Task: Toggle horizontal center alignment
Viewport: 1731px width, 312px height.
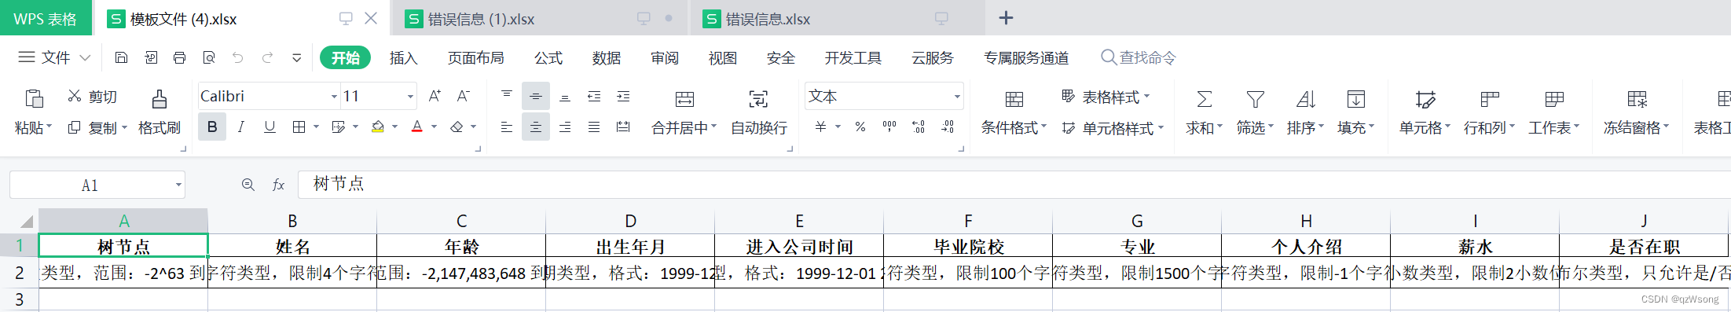Action: point(535,127)
